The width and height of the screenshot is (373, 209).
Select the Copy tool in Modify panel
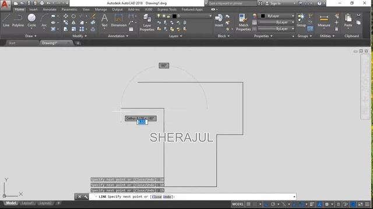pos(66,23)
